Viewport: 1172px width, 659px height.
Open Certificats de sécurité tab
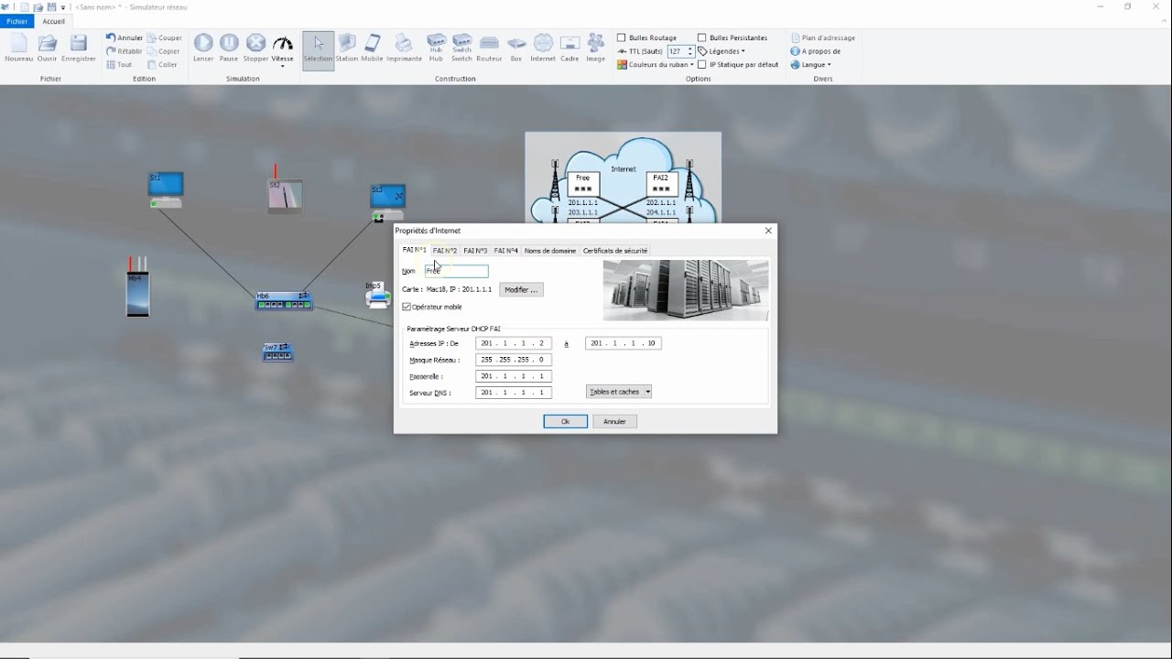[x=615, y=250]
